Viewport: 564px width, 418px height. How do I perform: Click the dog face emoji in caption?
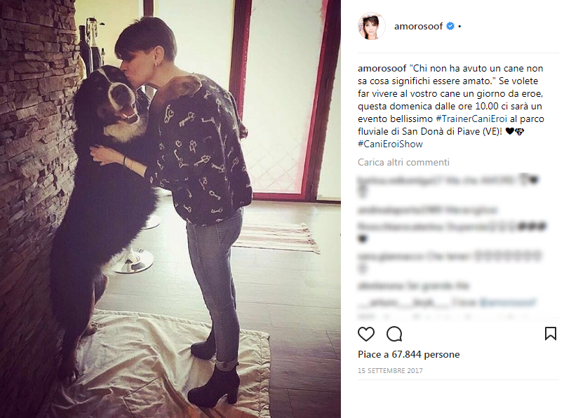pyautogui.click(x=519, y=132)
